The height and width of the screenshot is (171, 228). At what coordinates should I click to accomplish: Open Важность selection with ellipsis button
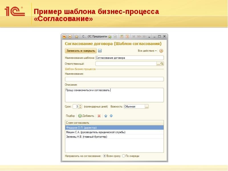click(x=147, y=107)
